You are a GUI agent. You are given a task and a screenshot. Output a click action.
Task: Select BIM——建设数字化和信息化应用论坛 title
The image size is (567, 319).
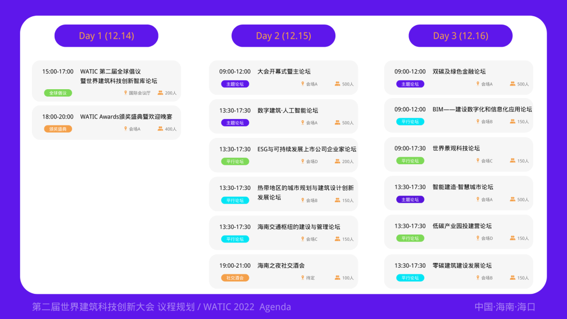(x=482, y=110)
